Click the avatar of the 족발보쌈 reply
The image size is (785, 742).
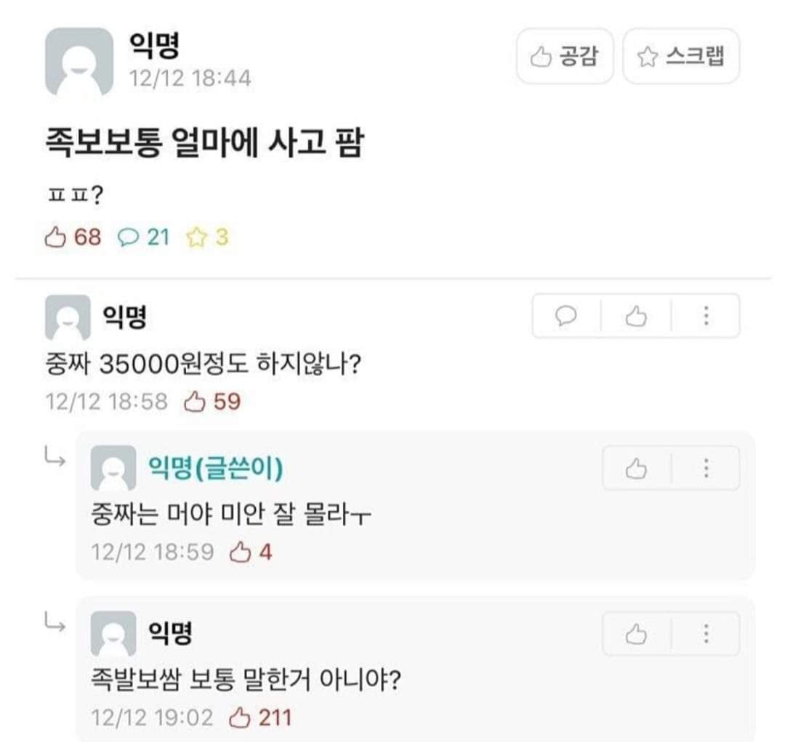113,634
